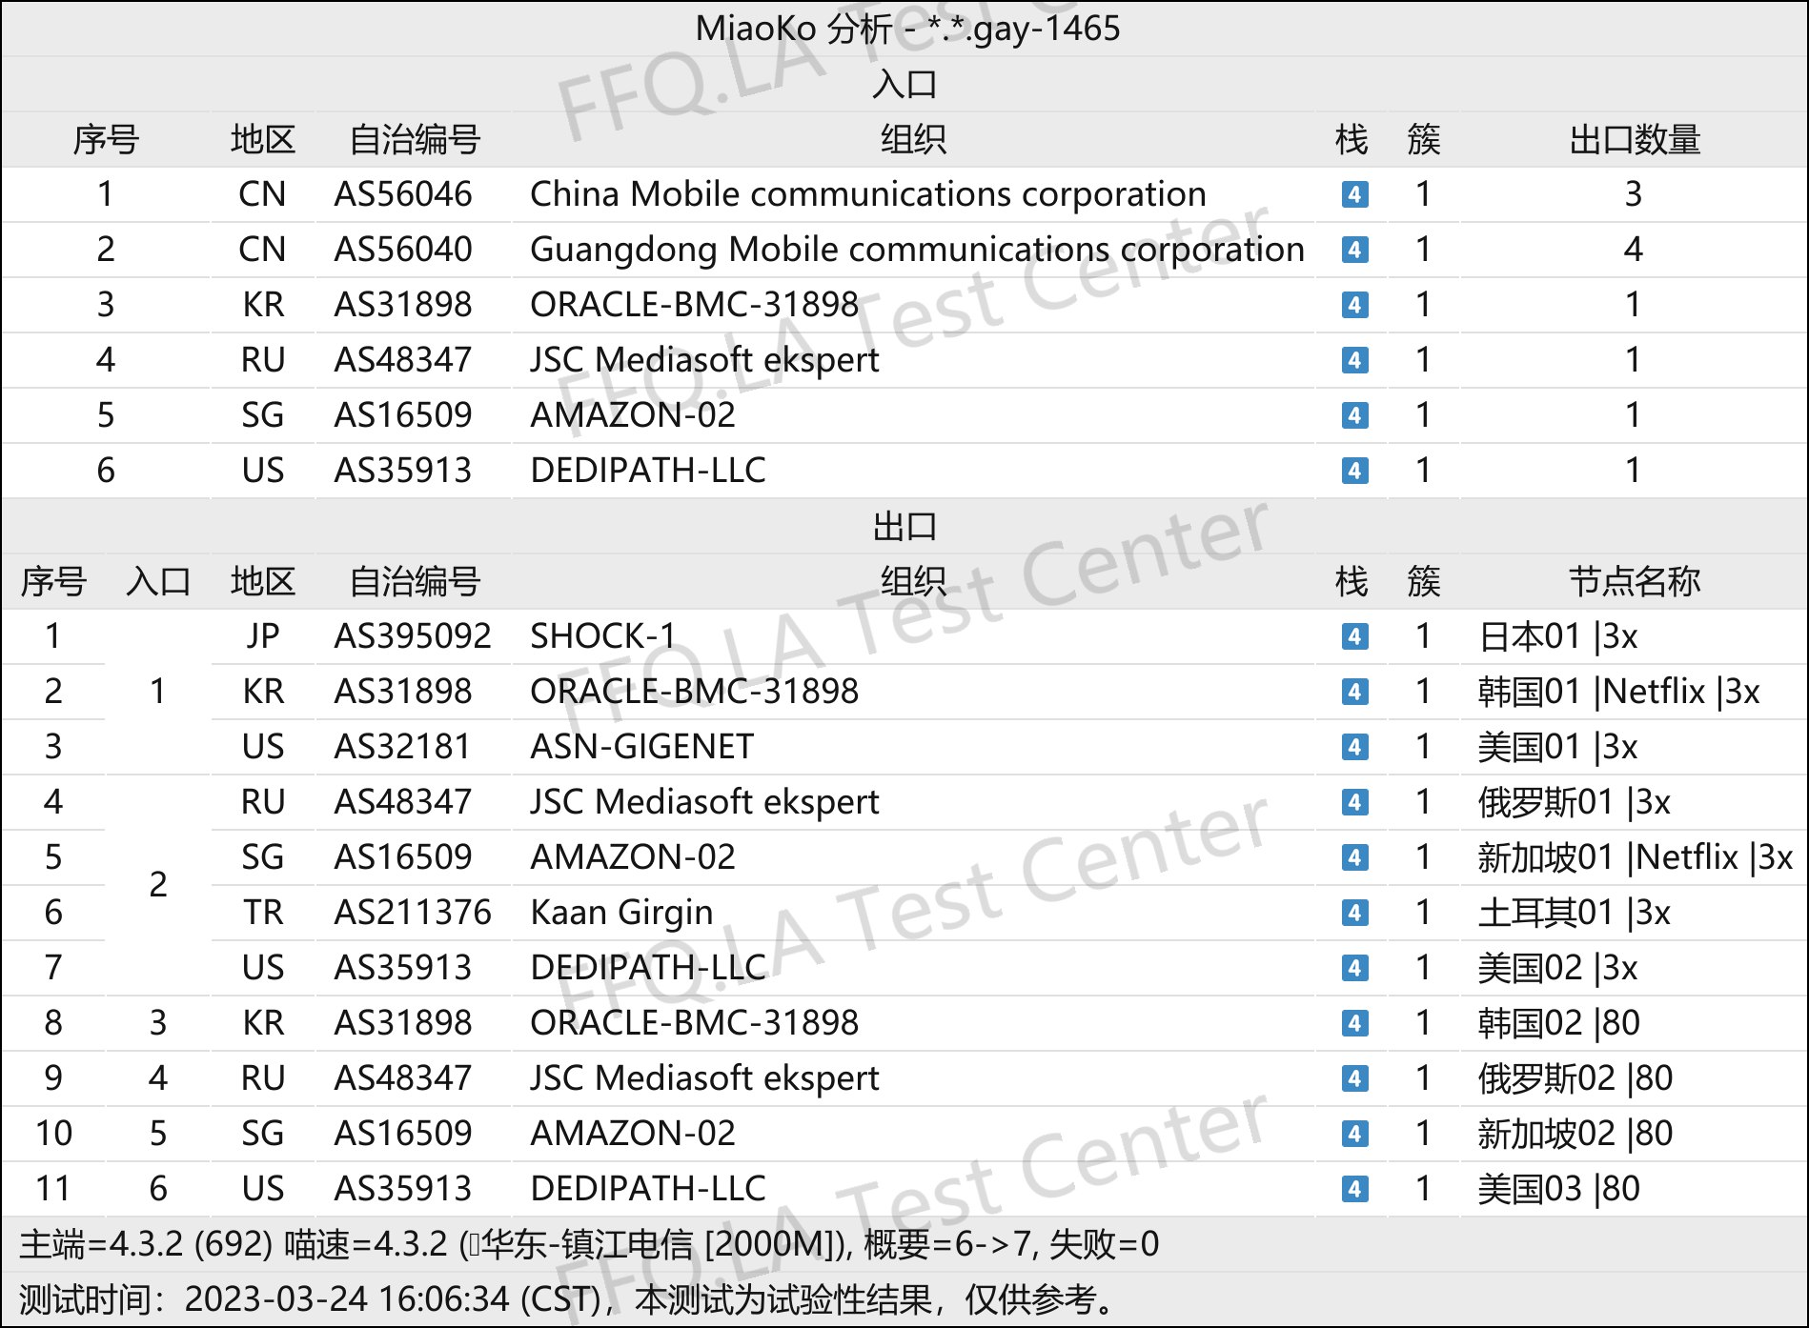Click the AS211376 cell
Image resolution: width=1809 pixels, height=1328 pixels.
(x=413, y=913)
